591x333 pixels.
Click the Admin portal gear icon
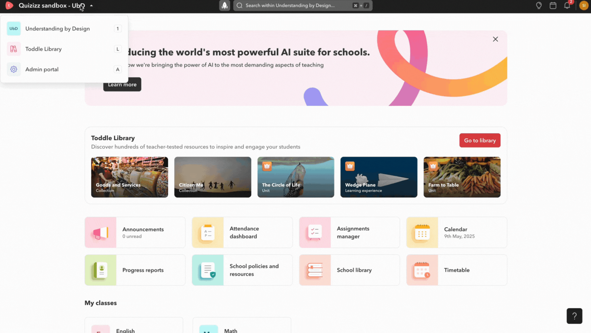14,69
